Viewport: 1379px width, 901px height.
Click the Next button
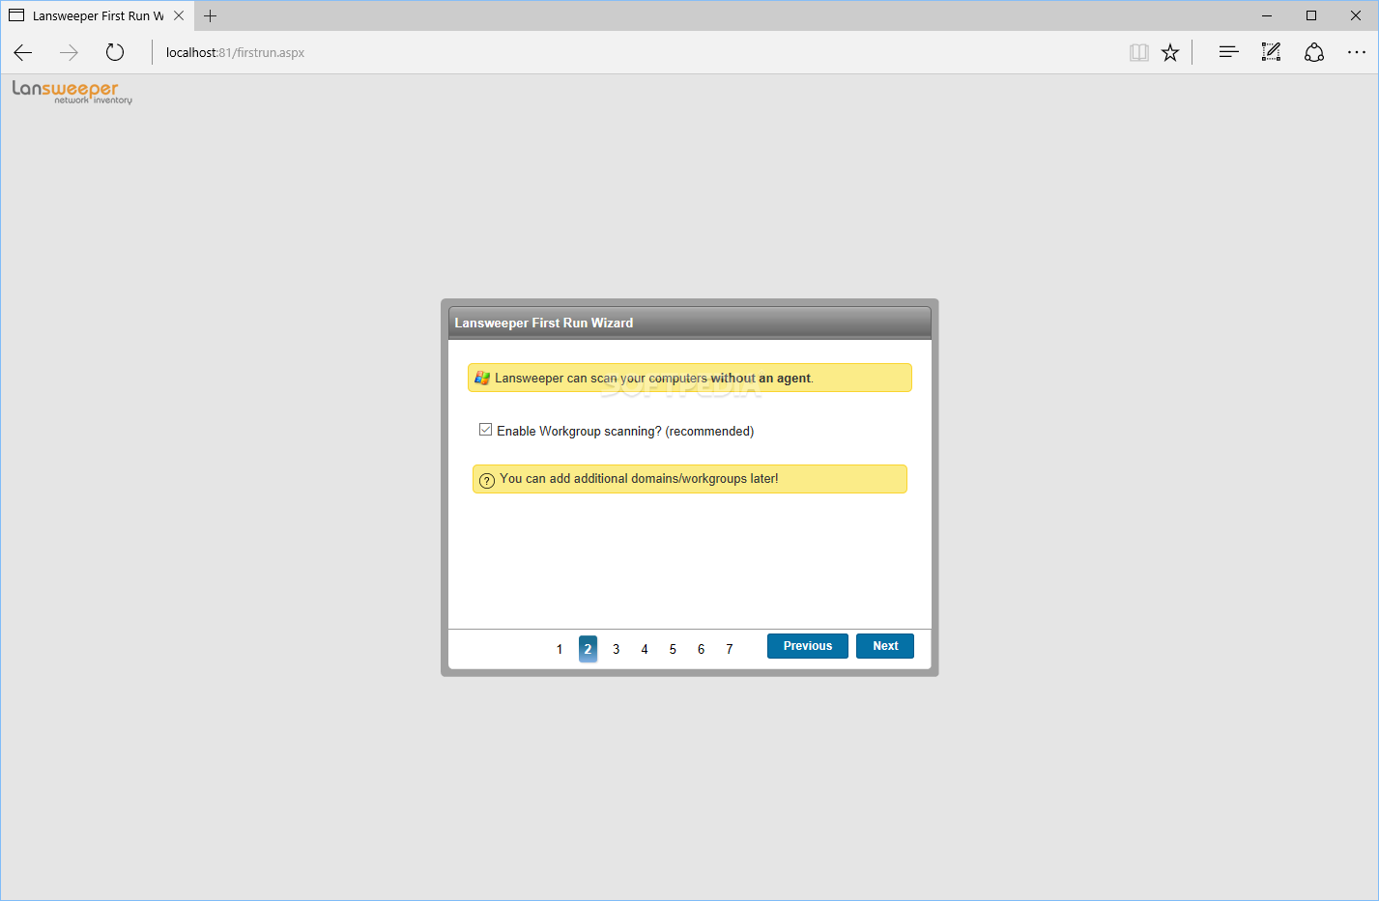click(x=885, y=646)
